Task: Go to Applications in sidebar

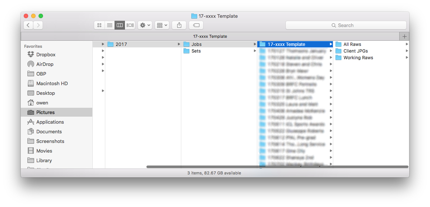Action: [x=50, y=122]
